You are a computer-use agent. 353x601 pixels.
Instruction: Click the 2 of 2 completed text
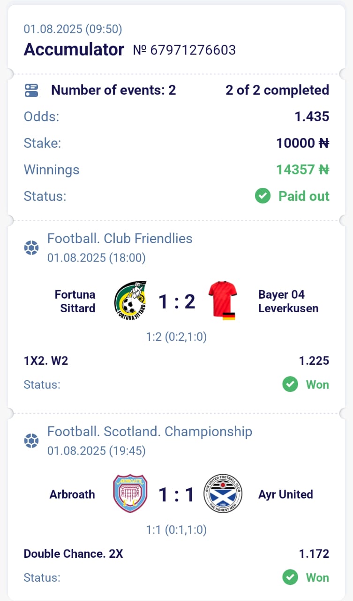(x=277, y=90)
